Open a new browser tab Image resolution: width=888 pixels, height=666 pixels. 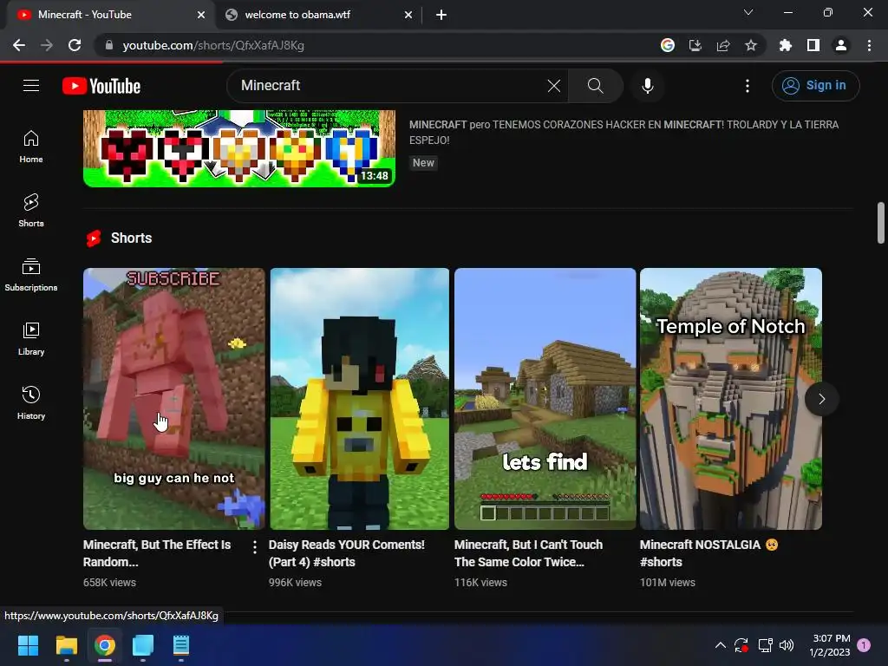click(x=441, y=15)
